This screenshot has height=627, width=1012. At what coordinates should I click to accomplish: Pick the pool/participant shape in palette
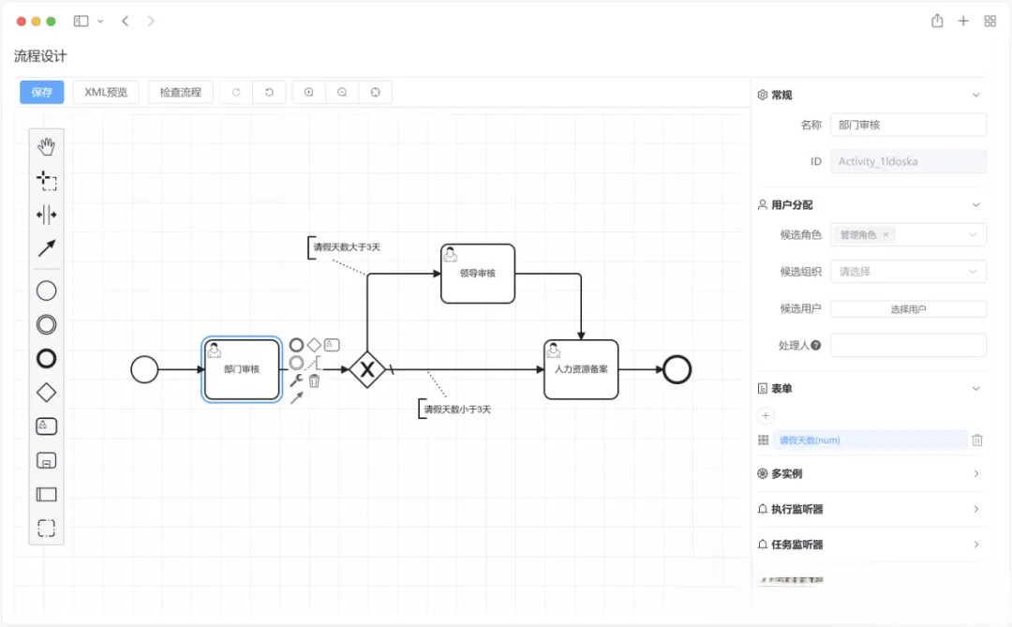(x=46, y=495)
